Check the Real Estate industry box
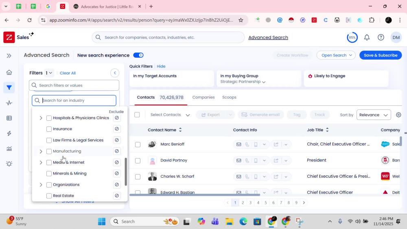Screen dimensions: 407x229 [49, 196]
